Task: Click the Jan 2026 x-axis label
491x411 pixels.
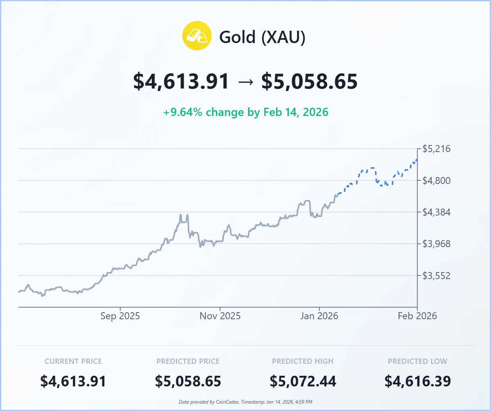Action: point(319,316)
